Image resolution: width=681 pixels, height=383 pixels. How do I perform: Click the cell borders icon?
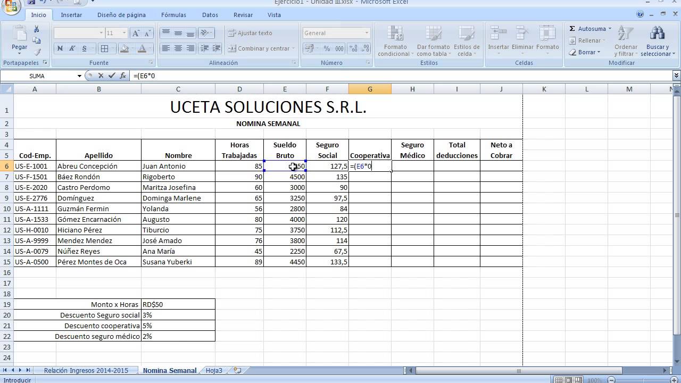point(104,48)
